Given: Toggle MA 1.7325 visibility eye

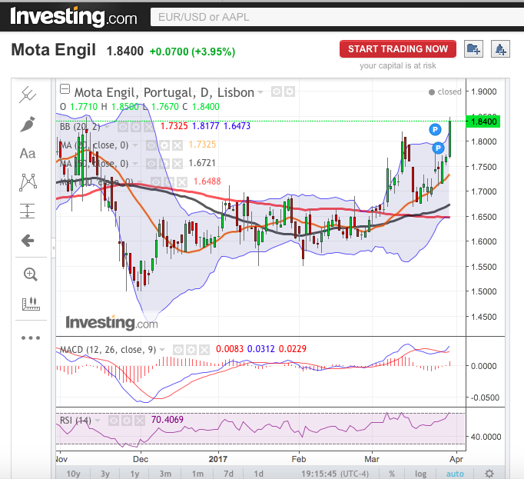Looking at the screenshot, I should point(151,145).
